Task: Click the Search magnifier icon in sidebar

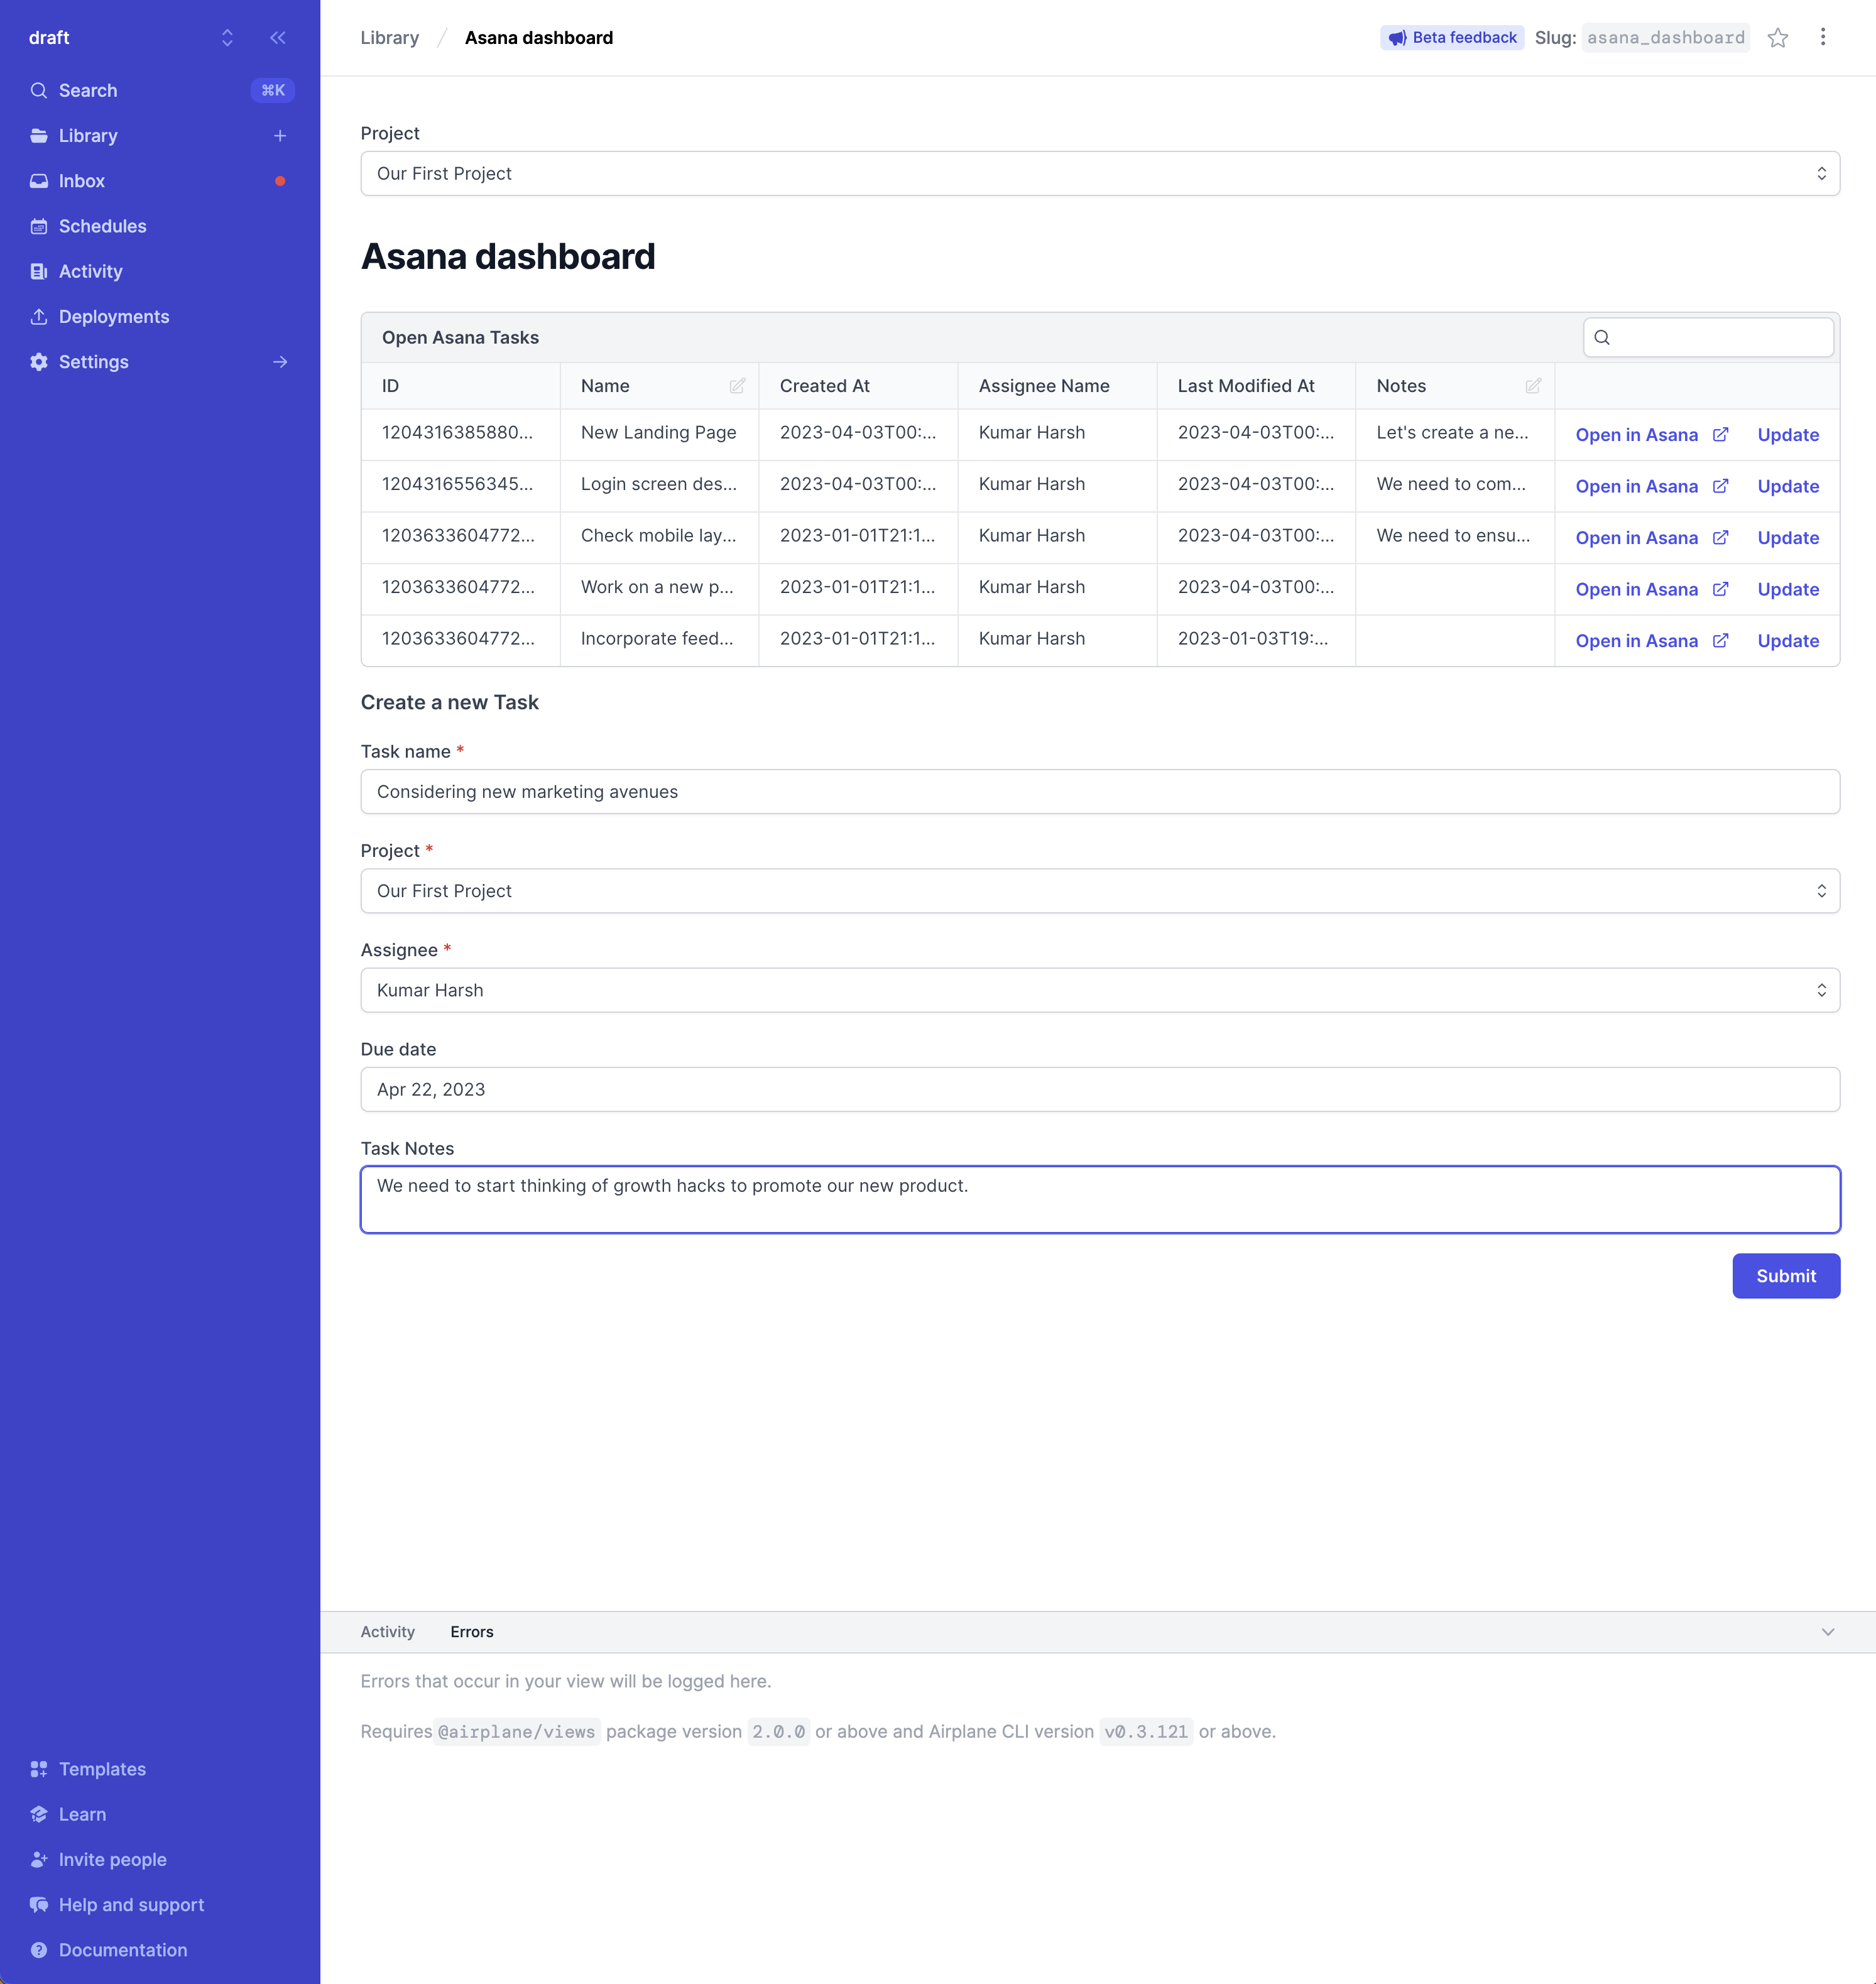Action: [x=39, y=91]
